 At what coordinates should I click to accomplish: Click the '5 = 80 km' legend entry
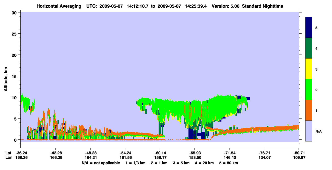point(229,163)
